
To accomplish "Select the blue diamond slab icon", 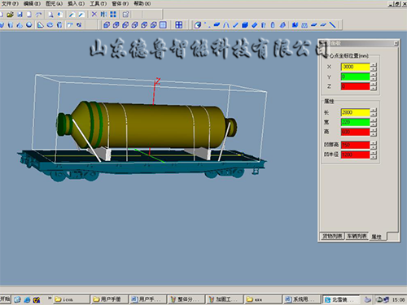I will 255,25.
